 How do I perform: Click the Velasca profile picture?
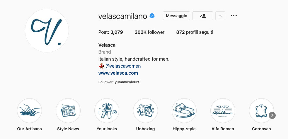point(47,31)
